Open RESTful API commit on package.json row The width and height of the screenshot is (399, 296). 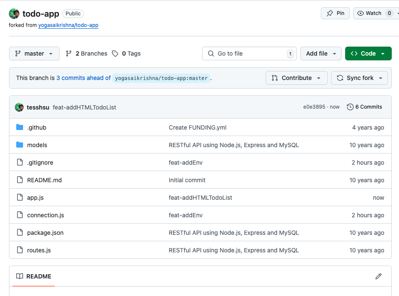click(x=234, y=233)
